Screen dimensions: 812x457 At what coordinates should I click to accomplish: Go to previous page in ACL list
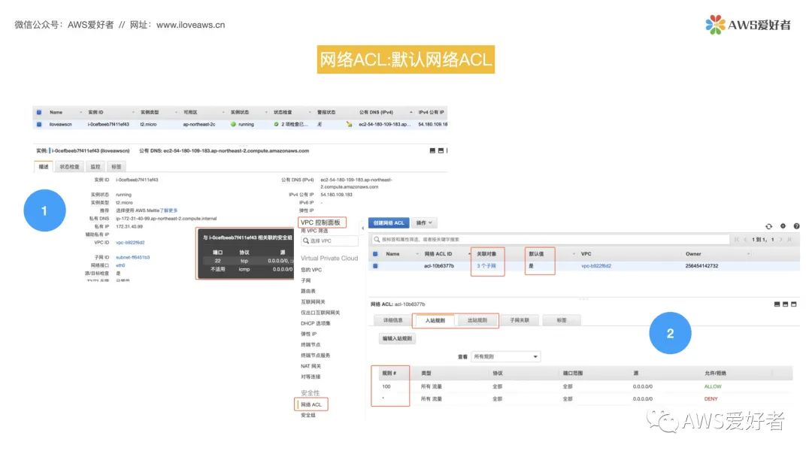click(744, 240)
